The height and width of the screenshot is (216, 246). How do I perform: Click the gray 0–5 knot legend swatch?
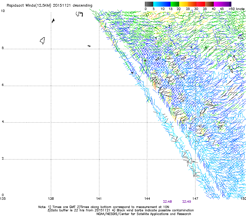coord(149,4)
